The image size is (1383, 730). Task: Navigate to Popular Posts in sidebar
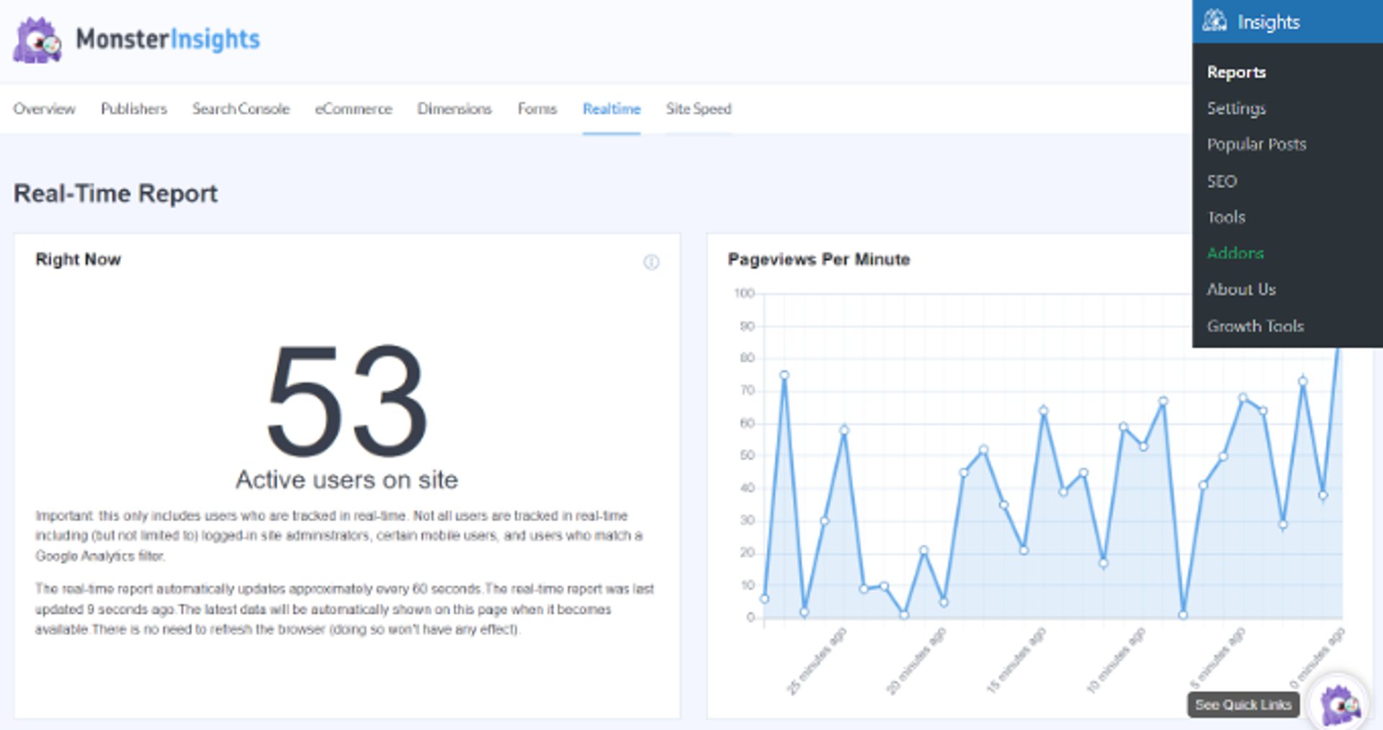1256,145
